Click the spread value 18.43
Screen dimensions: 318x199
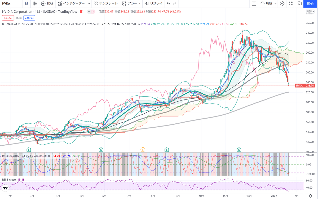[18, 18]
